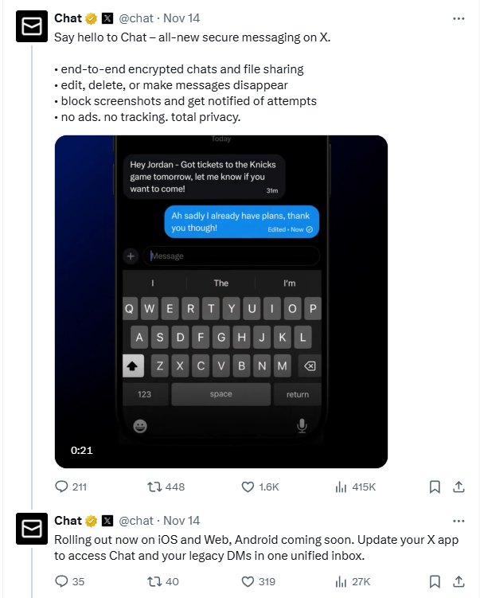The width and height of the screenshot is (480, 598).
Task: Reply to the iOS rollout post
Action: pyautogui.click(x=62, y=581)
